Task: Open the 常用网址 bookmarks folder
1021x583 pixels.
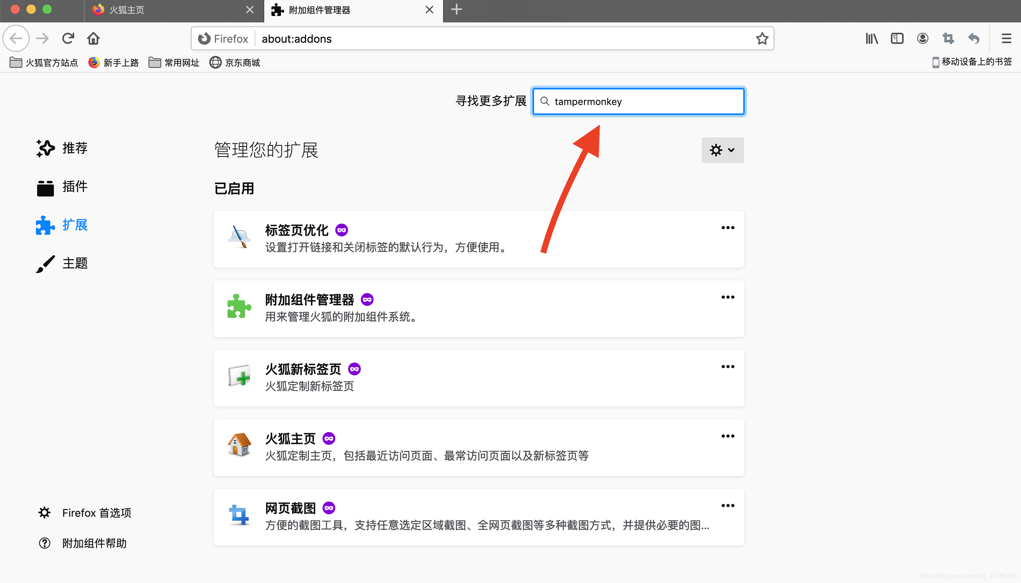Action: coord(174,63)
